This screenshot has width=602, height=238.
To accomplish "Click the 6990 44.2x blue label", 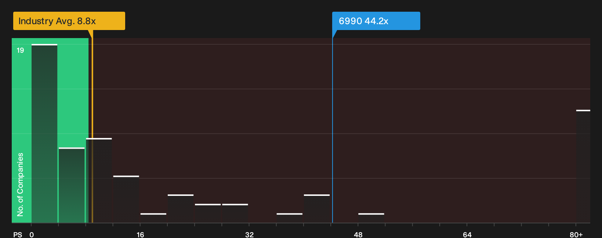I will pyautogui.click(x=376, y=21).
